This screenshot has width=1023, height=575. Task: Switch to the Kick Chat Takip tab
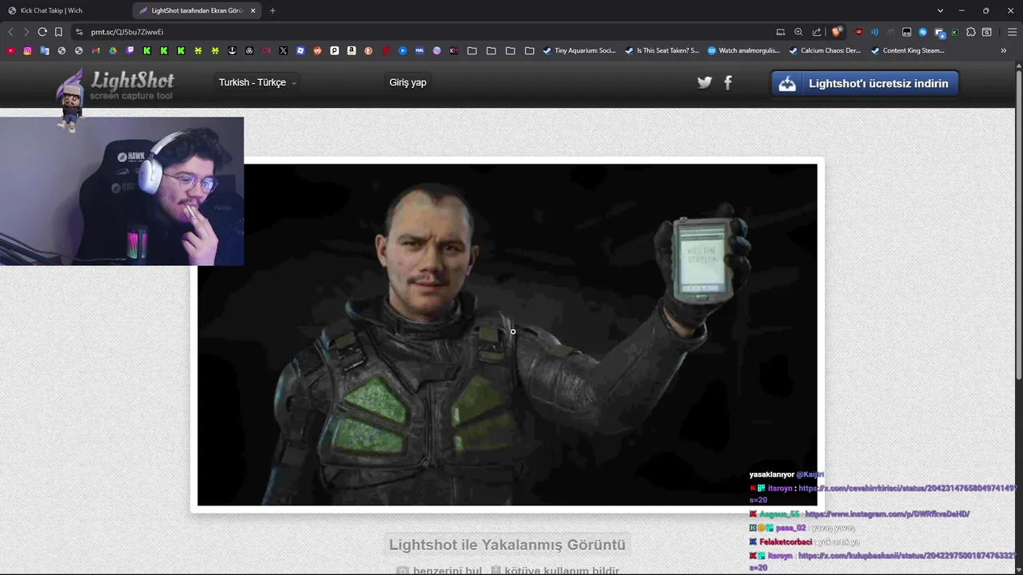66,10
